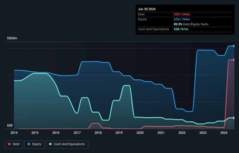
Task: Click the Debt row label in tooltip
Action: [x=141, y=14]
